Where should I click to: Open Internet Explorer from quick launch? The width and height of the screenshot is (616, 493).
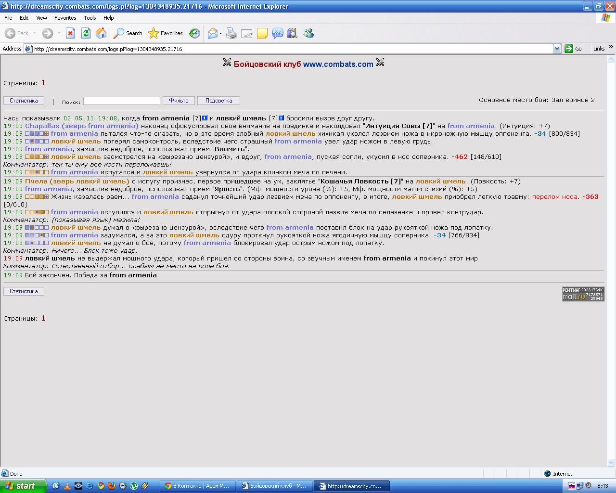point(90,486)
